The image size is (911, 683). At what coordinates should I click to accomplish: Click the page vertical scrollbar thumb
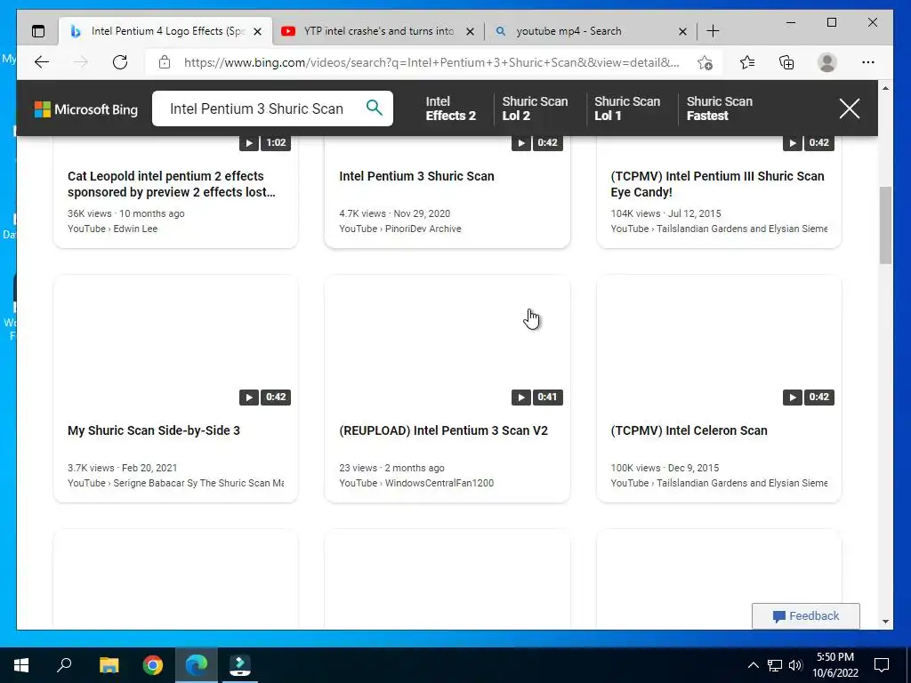click(885, 225)
